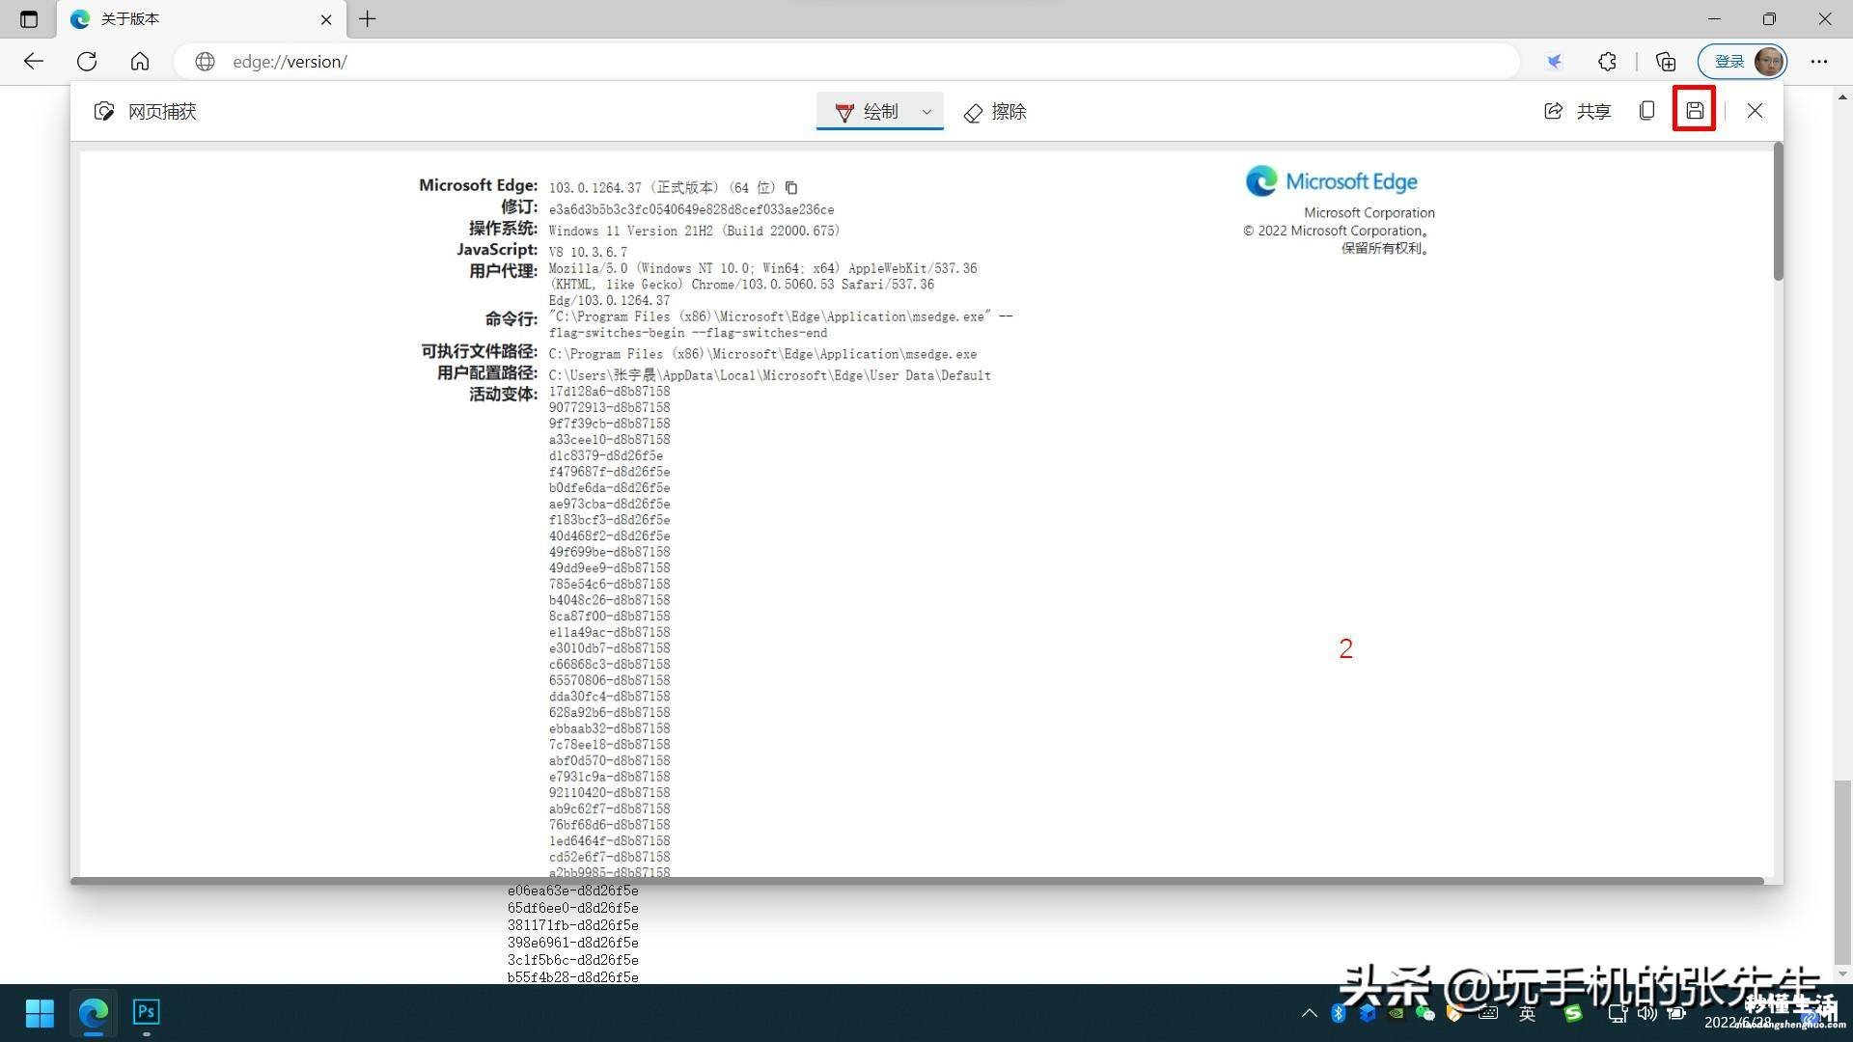
Task: Click the Windows 11 Version 21H2 text
Action: coord(694,231)
